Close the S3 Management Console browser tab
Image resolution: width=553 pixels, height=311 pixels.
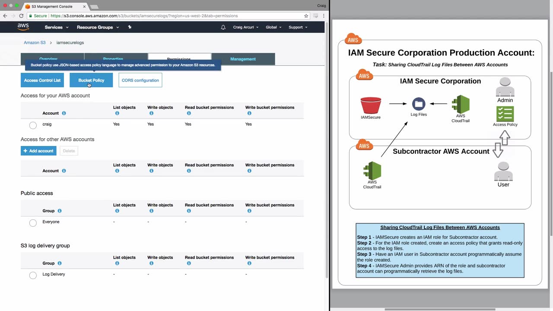click(x=84, y=6)
